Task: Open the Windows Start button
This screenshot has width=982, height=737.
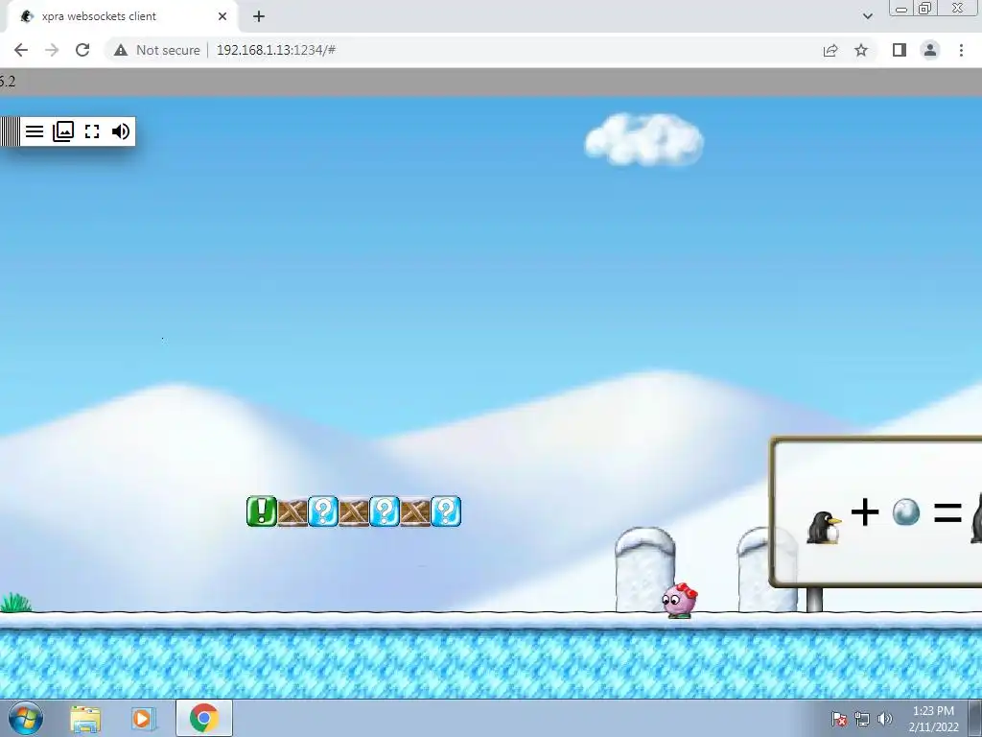Action: point(26,718)
